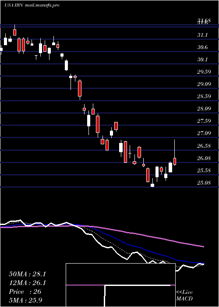
Task: Select the 26.58 price axis label
Action: tap(204, 146)
